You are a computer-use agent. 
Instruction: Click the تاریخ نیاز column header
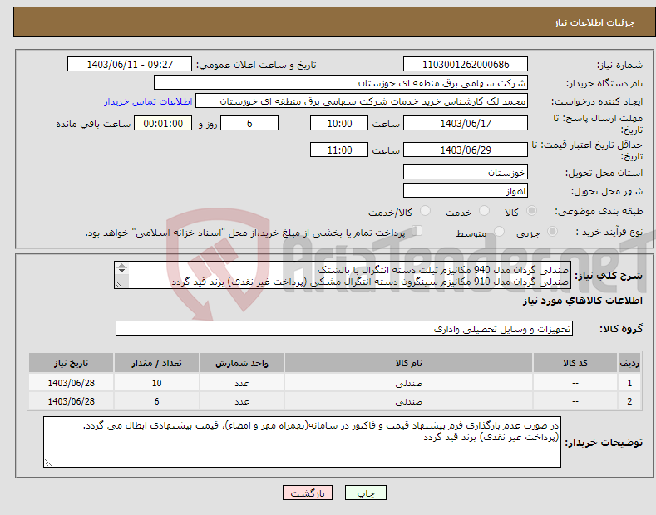click(72, 363)
